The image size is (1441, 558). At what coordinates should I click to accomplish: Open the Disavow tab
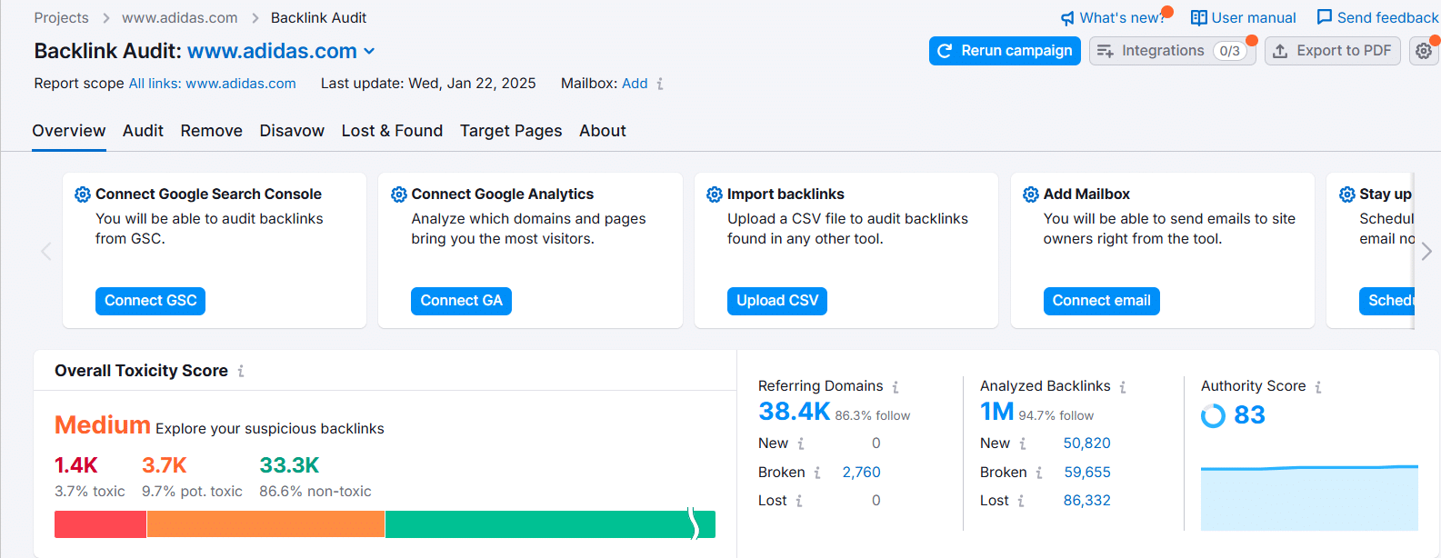pyautogui.click(x=292, y=131)
